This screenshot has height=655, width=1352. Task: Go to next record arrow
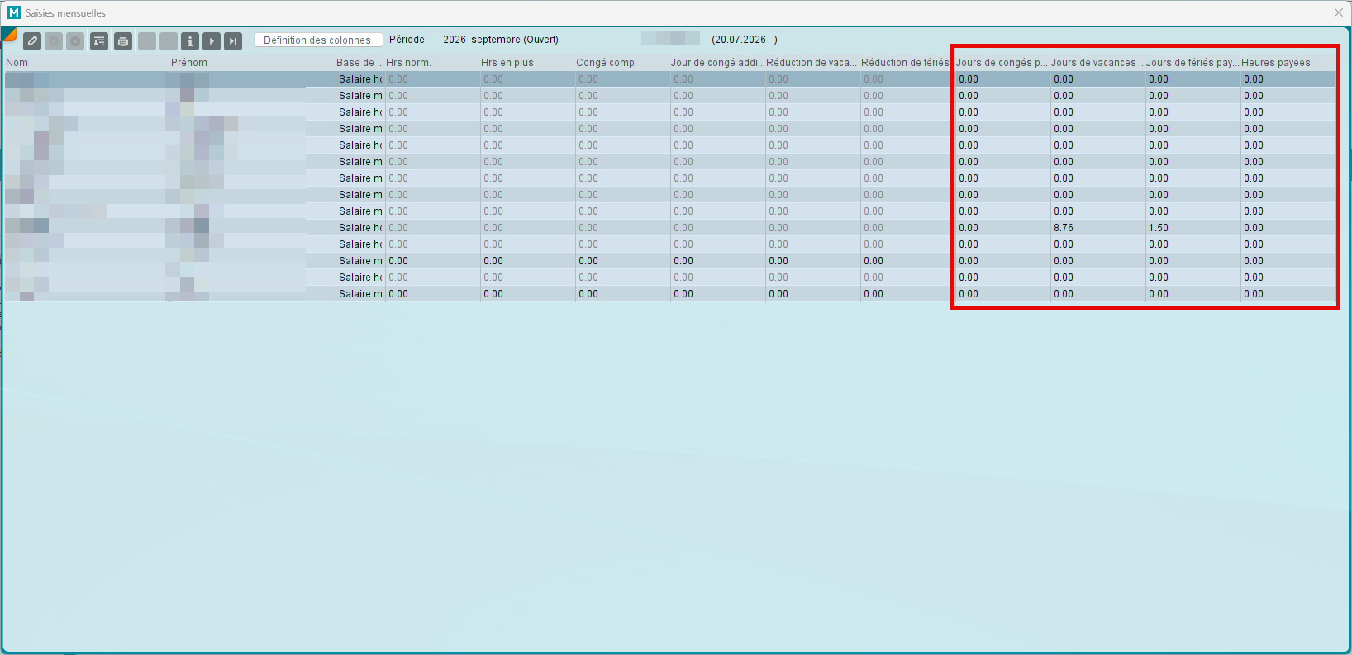pyautogui.click(x=212, y=40)
